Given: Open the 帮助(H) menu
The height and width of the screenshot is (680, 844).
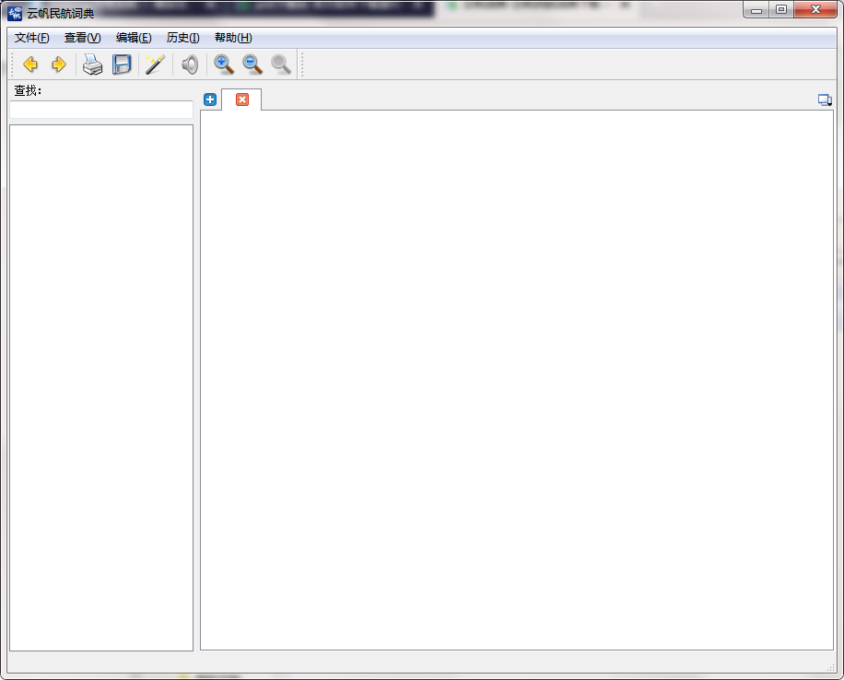Looking at the screenshot, I should click(x=233, y=38).
